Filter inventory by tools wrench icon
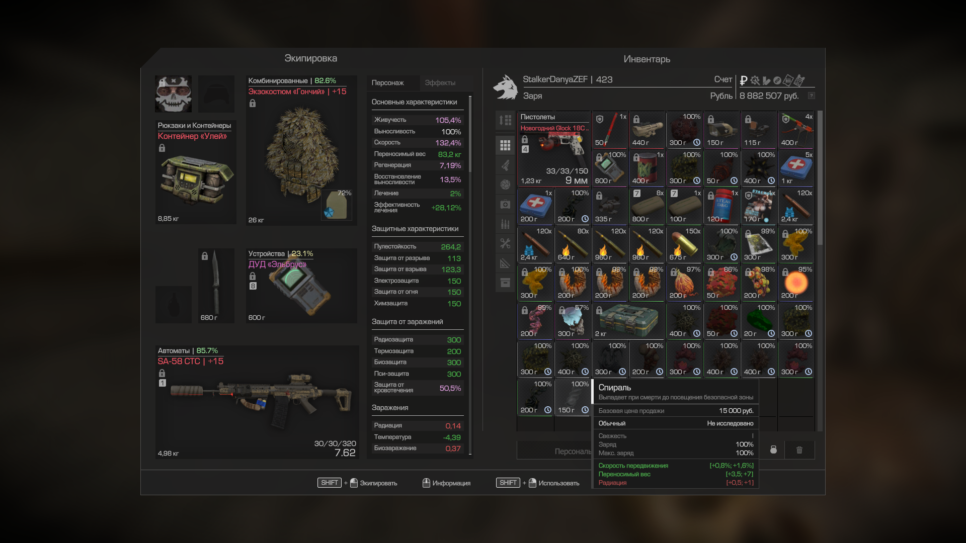This screenshot has width=966, height=543. click(x=505, y=243)
